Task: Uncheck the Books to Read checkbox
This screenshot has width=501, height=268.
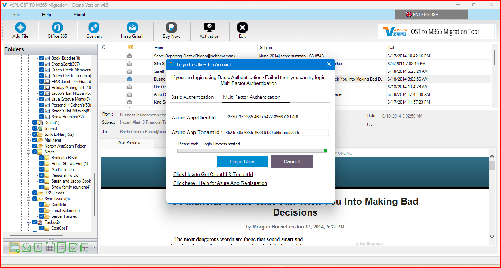Action: 41,158
